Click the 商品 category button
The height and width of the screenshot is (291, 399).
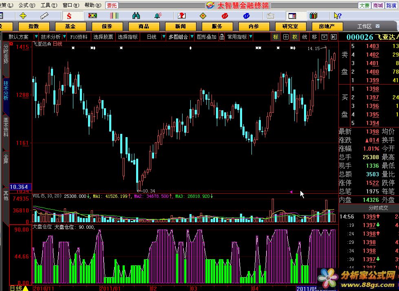(x=144, y=26)
